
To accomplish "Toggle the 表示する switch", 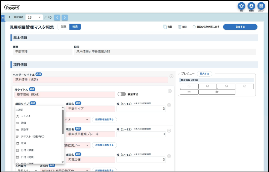I will coord(121,94).
